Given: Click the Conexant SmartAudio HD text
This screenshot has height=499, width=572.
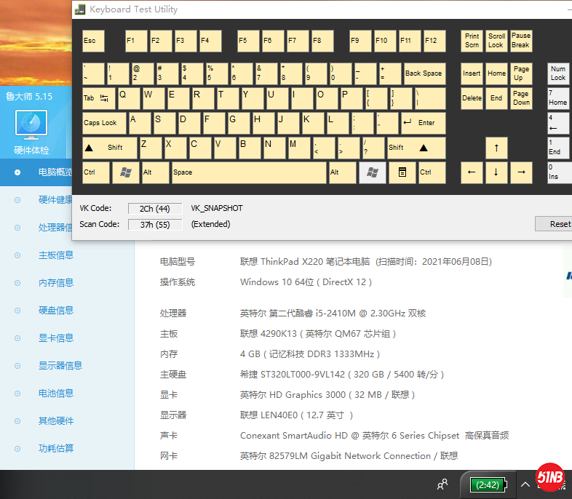Looking at the screenshot, I should tap(374, 436).
